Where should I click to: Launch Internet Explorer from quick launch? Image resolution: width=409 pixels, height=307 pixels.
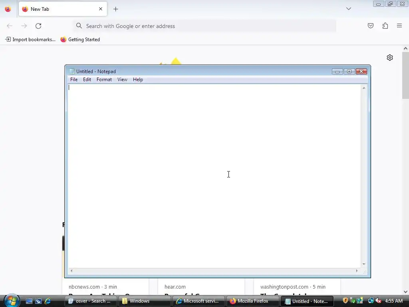click(48, 301)
